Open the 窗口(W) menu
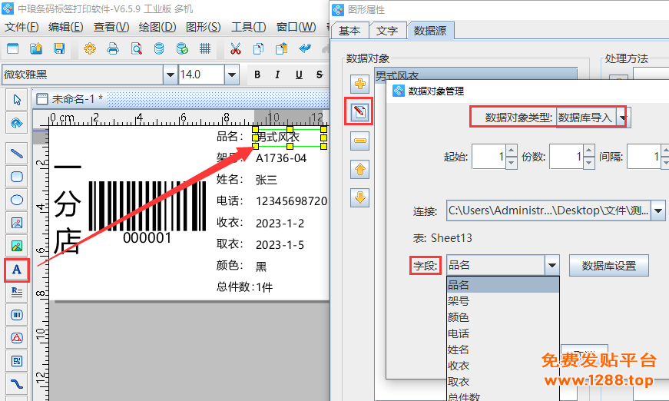Screen dimensions: 669x401 (296, 28)
